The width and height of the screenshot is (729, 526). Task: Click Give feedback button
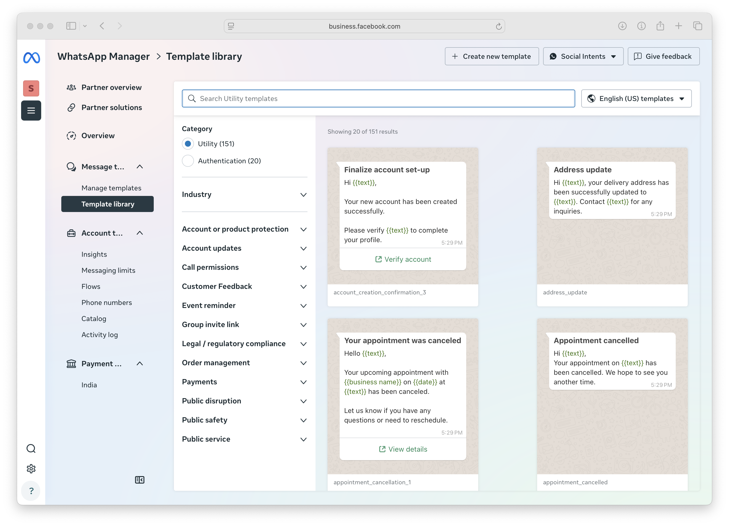(663, 57)
